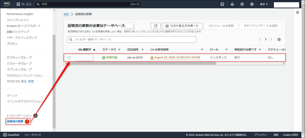Viewport: 305px width, 138px height.
Task: Click フィードバック in footer
Action: [32, 135]
